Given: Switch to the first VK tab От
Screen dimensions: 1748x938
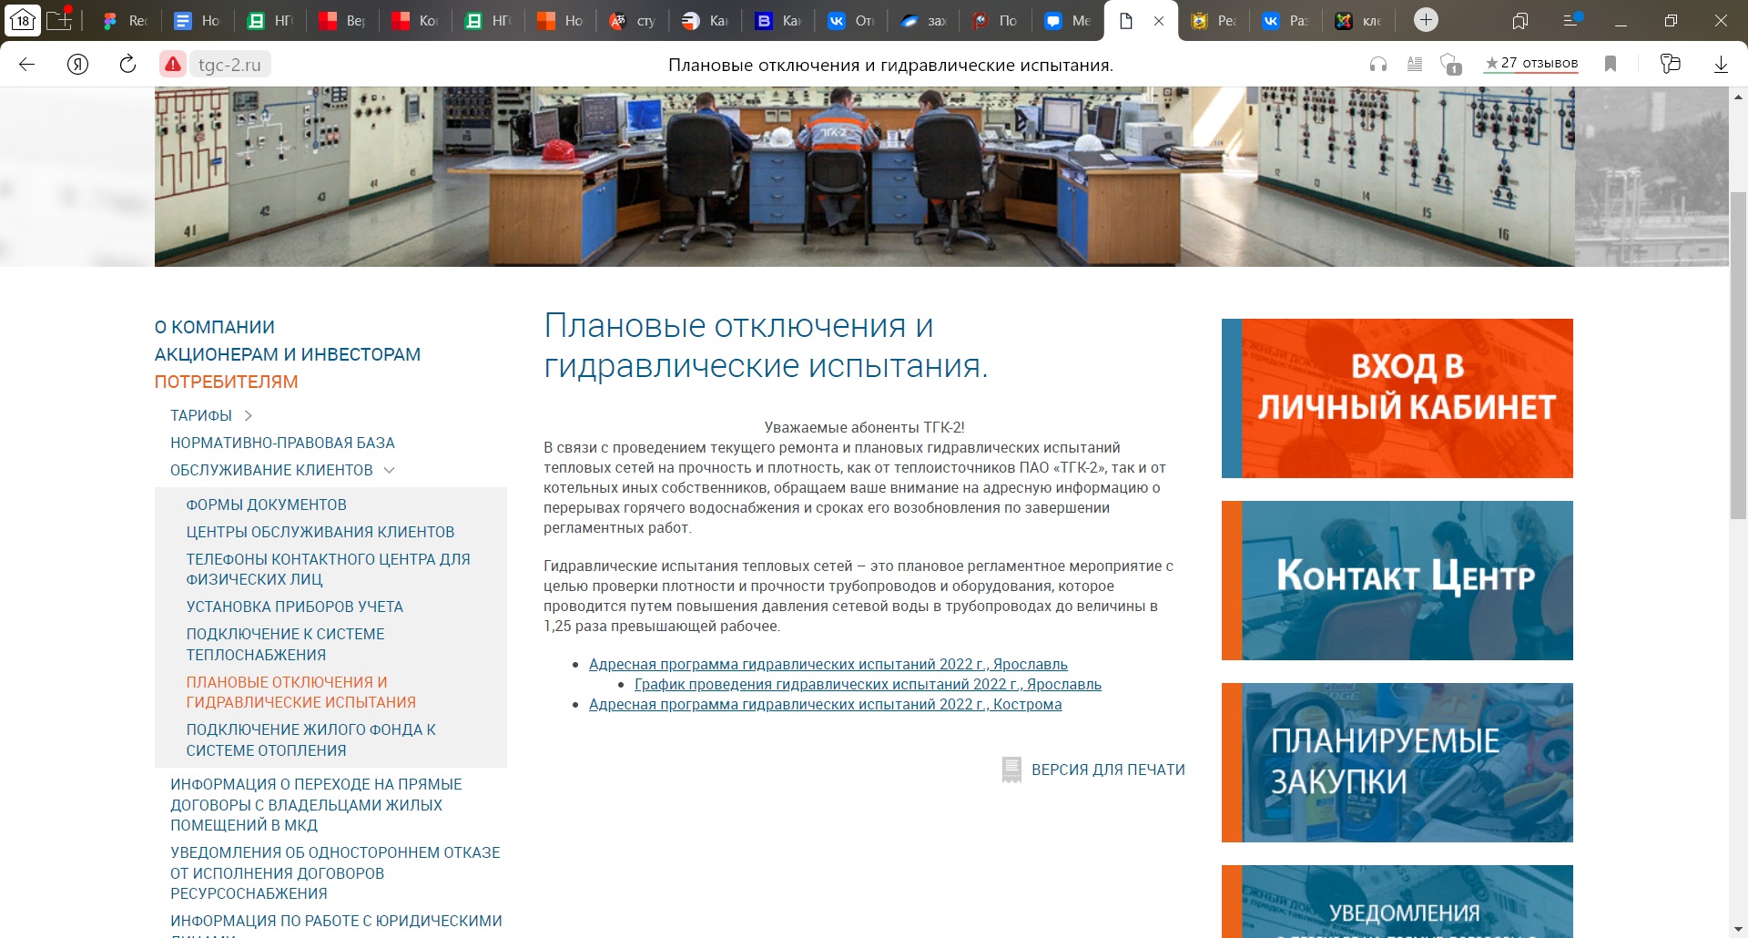Looking at the screenshot, I should click(851, 20).
